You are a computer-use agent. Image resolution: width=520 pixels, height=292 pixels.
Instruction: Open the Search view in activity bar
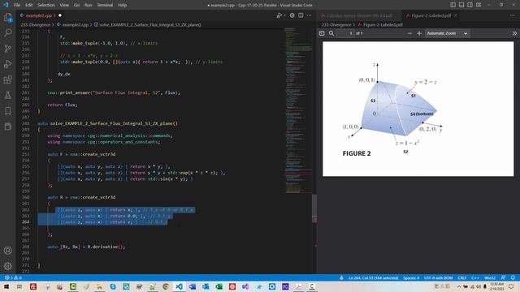point(7,32)
